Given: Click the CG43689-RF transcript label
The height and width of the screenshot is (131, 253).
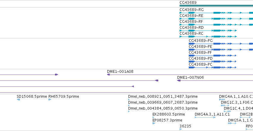Looking at the screenshot, I should [x=191, y=22].
